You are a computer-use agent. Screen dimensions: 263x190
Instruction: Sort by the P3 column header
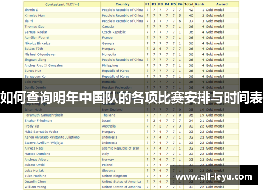[x=160, y=4]
